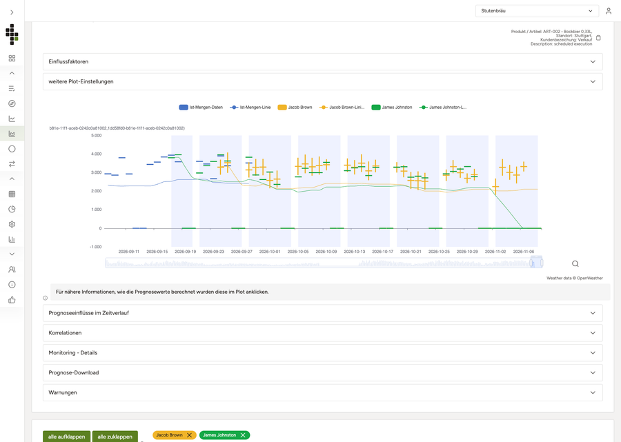
Task: Expand the weitere Plot-Einstellungen section
Action: (322, 81)
